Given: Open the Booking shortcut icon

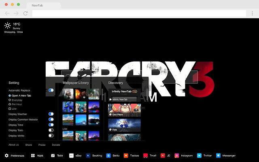Looking at the screenshot, I should point(88,156).
